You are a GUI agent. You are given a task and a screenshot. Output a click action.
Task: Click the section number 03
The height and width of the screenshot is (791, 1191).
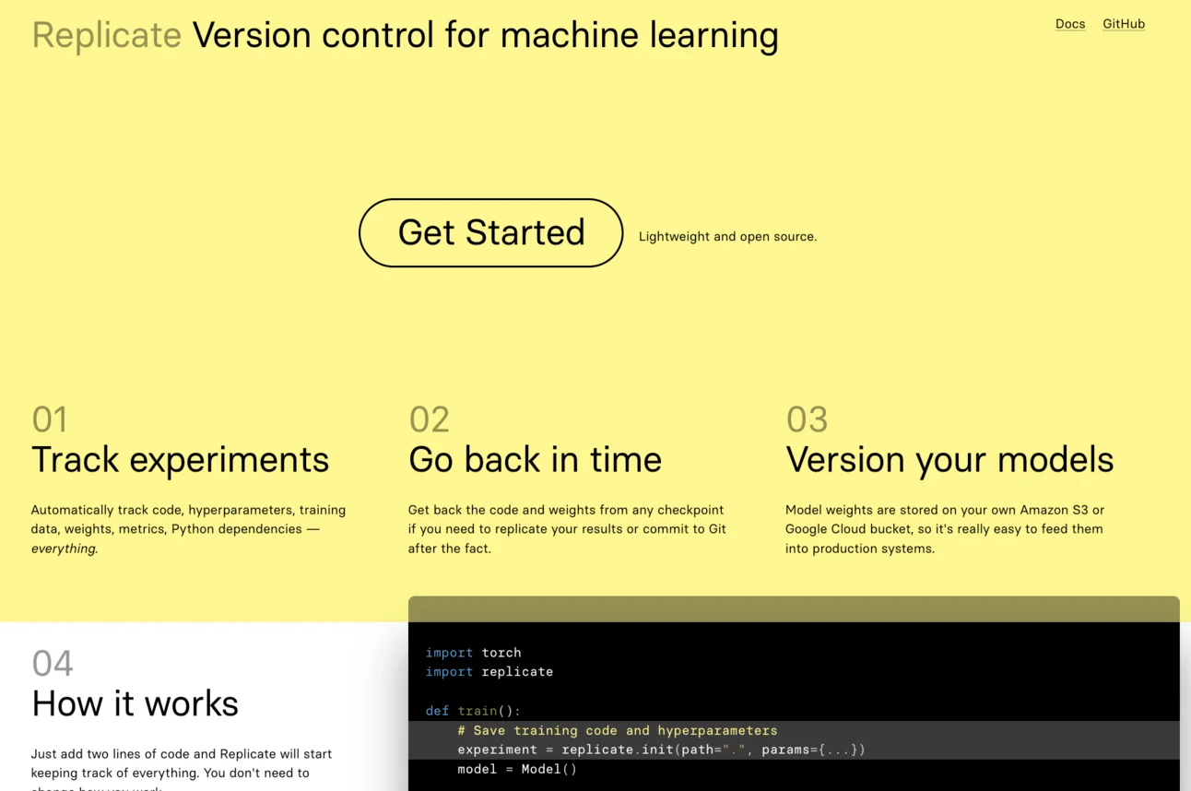tap(807, 419)
